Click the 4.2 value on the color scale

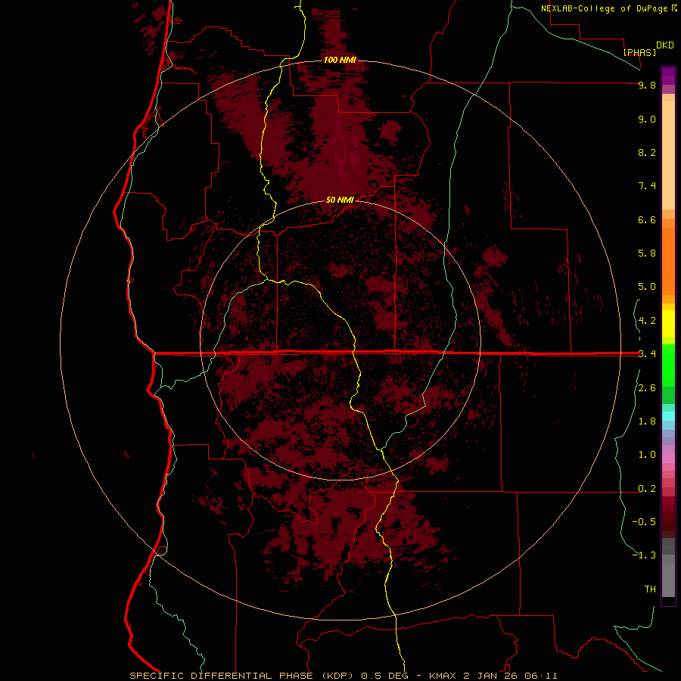coord(647,321)
